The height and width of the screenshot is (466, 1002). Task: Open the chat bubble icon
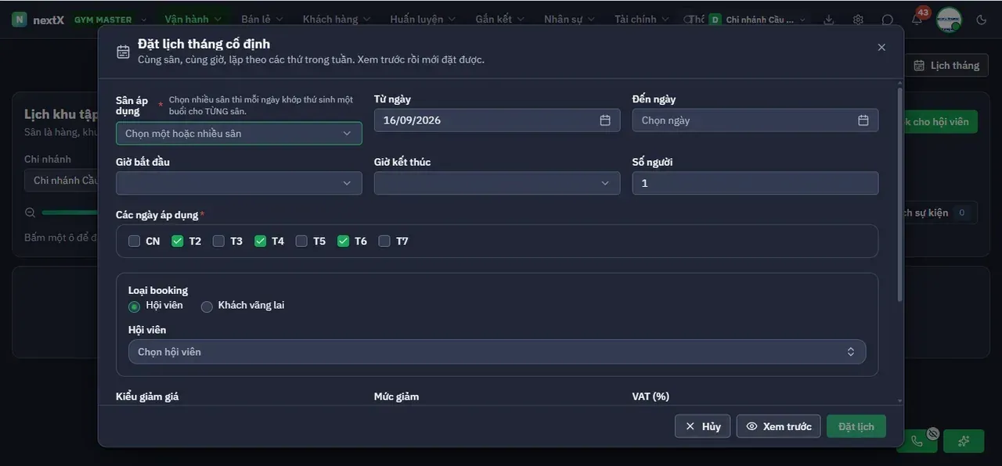888,20
